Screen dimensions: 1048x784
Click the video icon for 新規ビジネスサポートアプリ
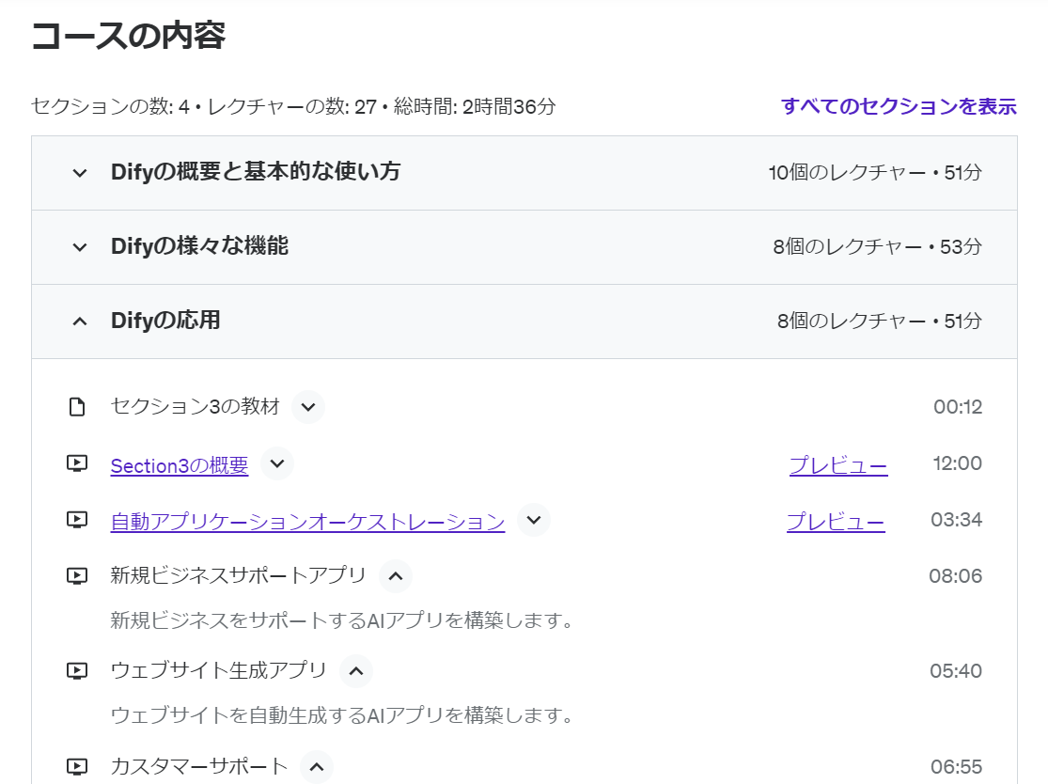(78, 576)
